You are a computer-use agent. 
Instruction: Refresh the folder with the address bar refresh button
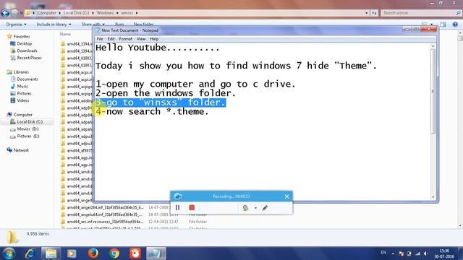[x=374, y=13]
